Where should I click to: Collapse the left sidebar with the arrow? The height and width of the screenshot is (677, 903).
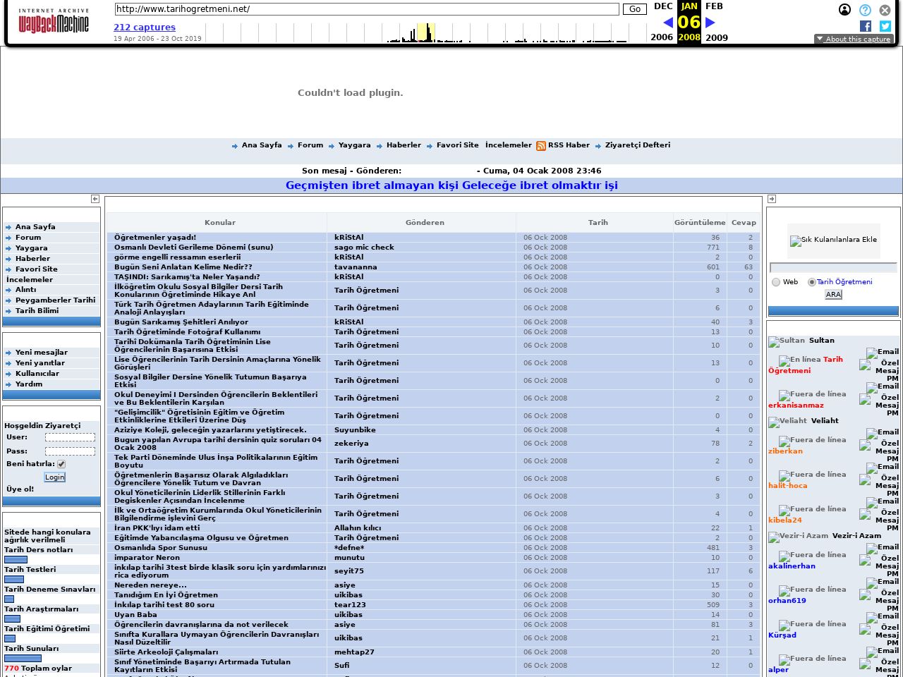click(x=95, y=199)
